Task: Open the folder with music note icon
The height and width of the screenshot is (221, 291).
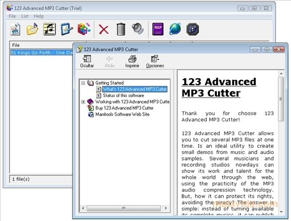Action: 32,29
